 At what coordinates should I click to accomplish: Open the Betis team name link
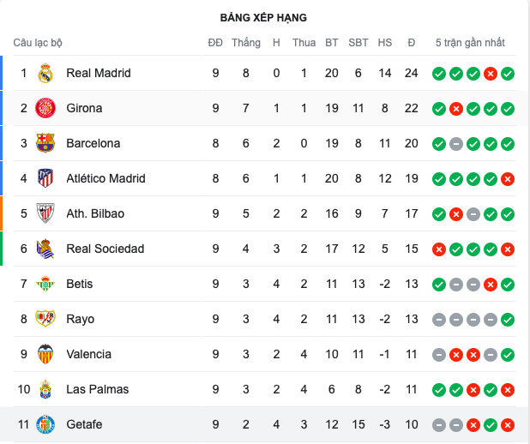[x=79, y=285]
